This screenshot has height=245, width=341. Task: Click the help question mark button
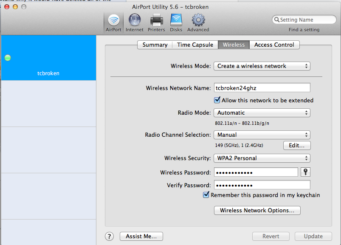click(x=110, y=237)
